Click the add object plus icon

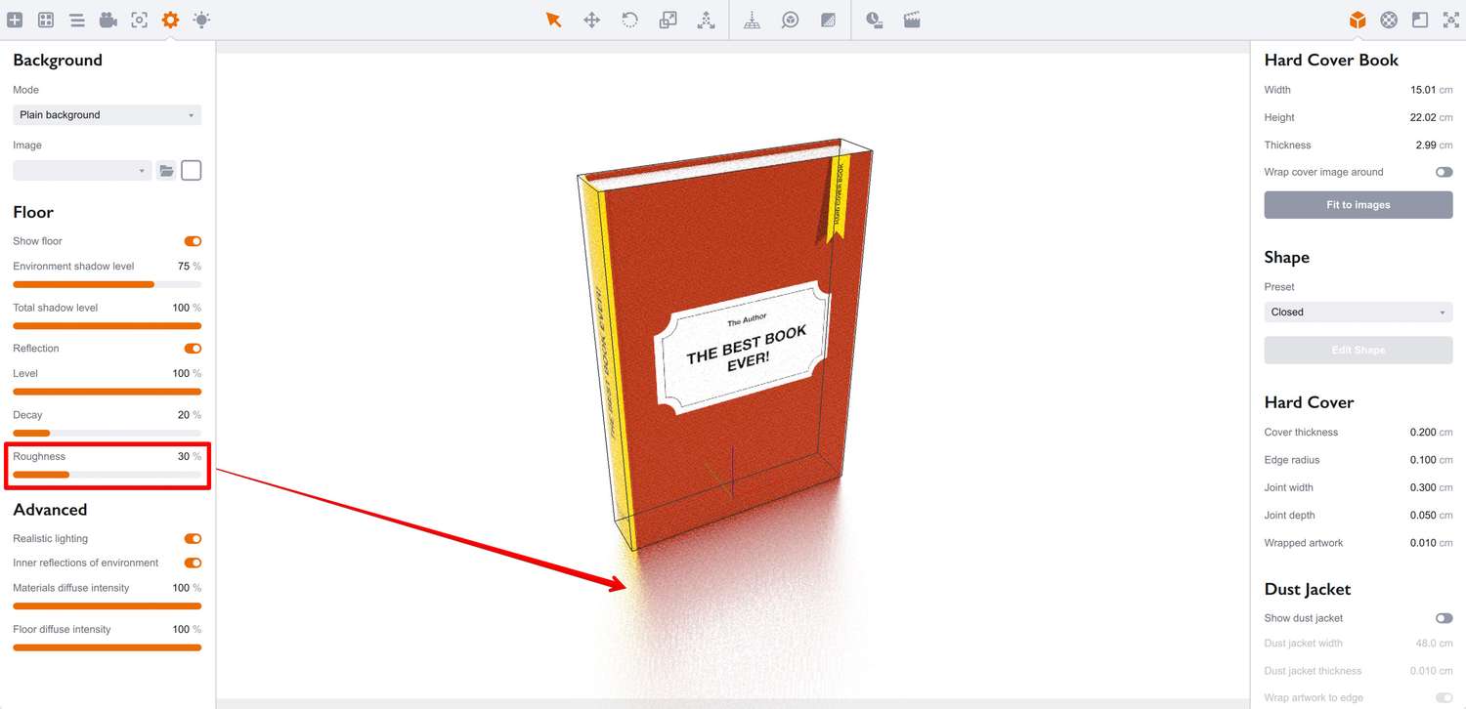point(15,20)
